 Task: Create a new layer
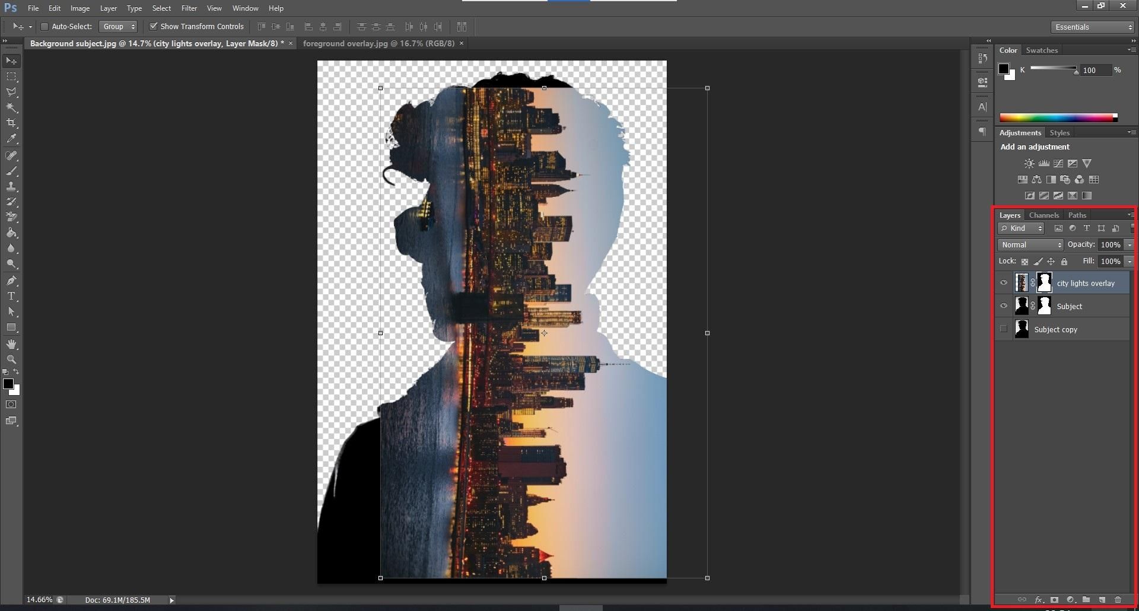point(1102,600)
